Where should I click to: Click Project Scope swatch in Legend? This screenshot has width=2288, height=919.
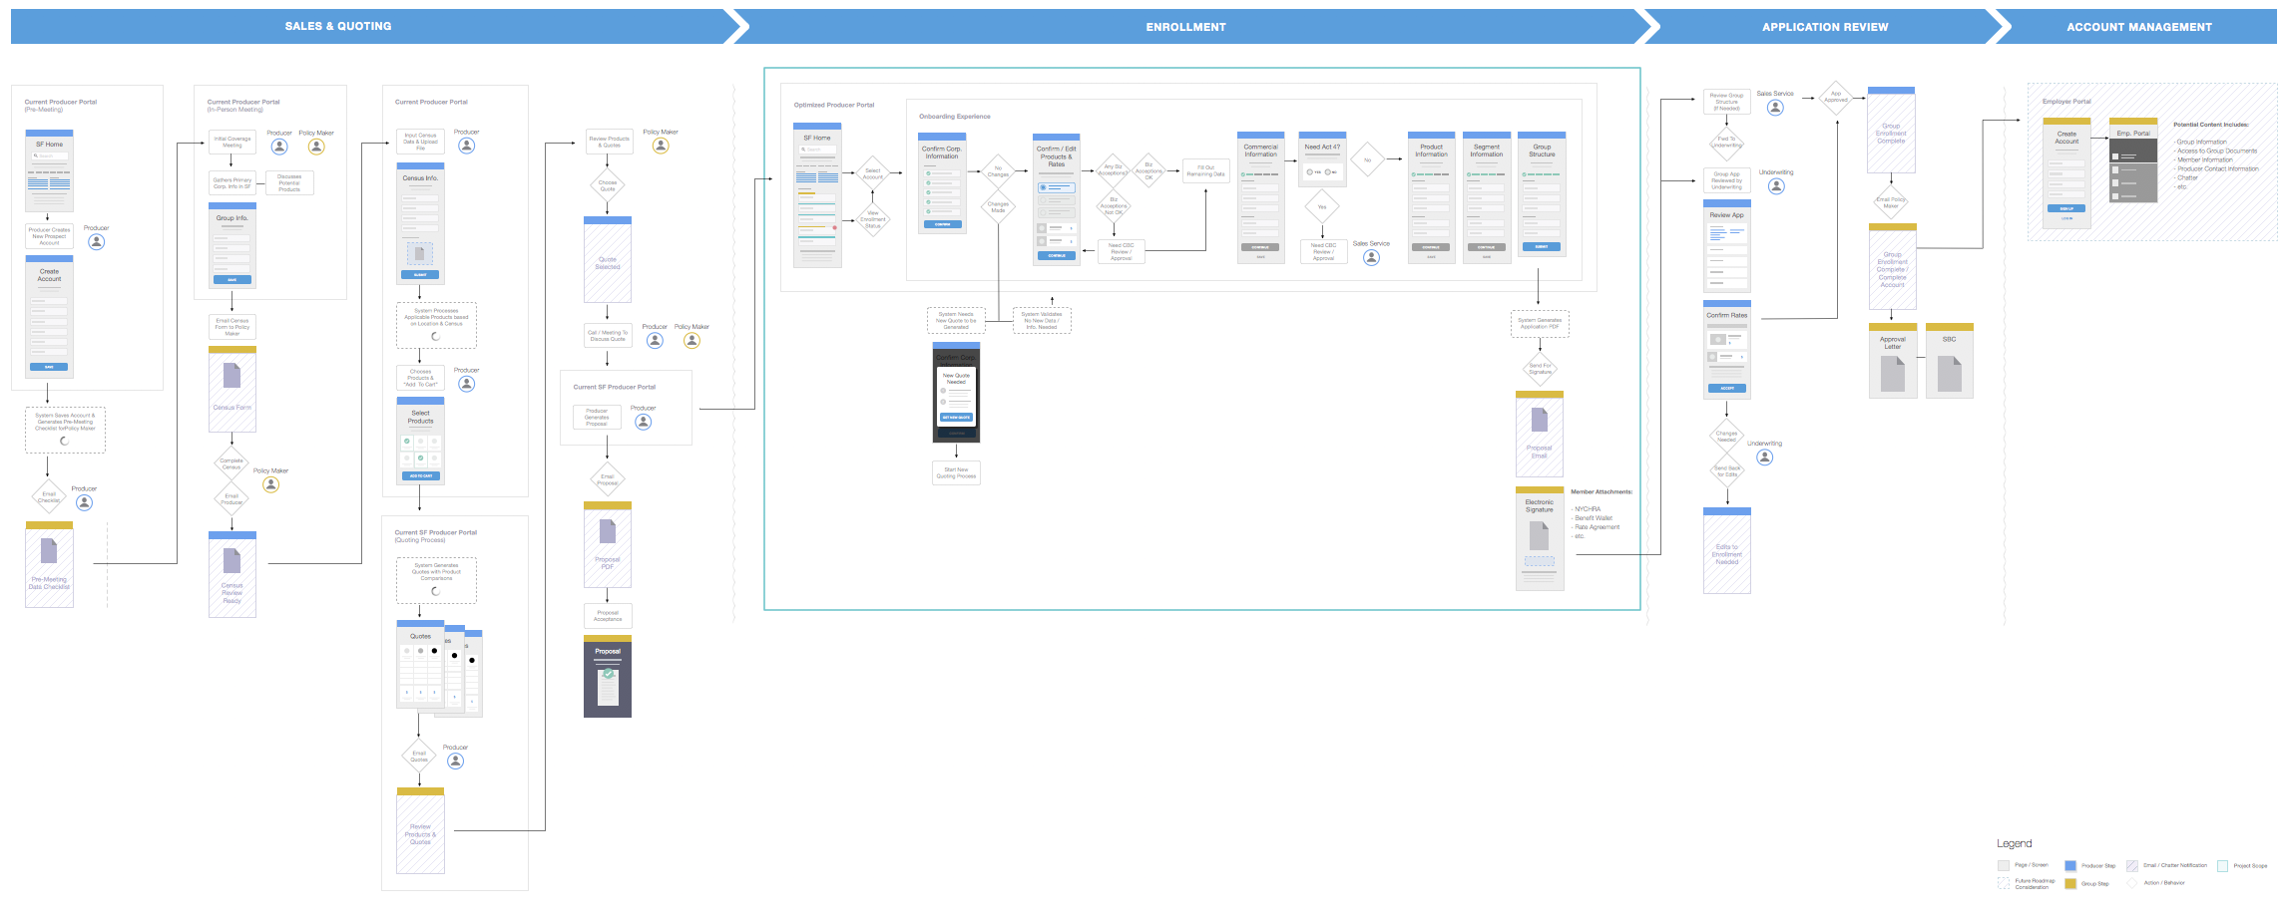[2222, 866]
